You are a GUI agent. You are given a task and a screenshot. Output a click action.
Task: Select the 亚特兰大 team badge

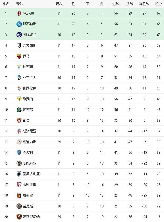[x=19, y=78]
